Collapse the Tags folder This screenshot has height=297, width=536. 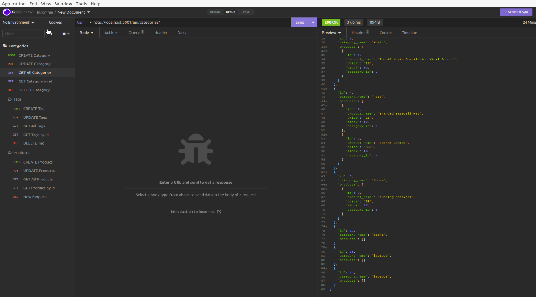(x=15, y=99)
